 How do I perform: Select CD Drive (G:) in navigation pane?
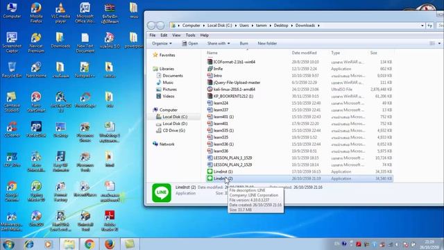click(171, 131)
